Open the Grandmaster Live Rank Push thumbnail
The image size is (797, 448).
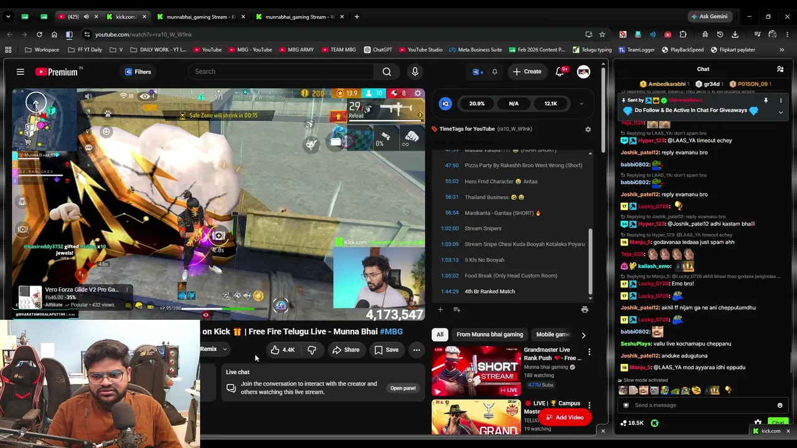[476, 372]
